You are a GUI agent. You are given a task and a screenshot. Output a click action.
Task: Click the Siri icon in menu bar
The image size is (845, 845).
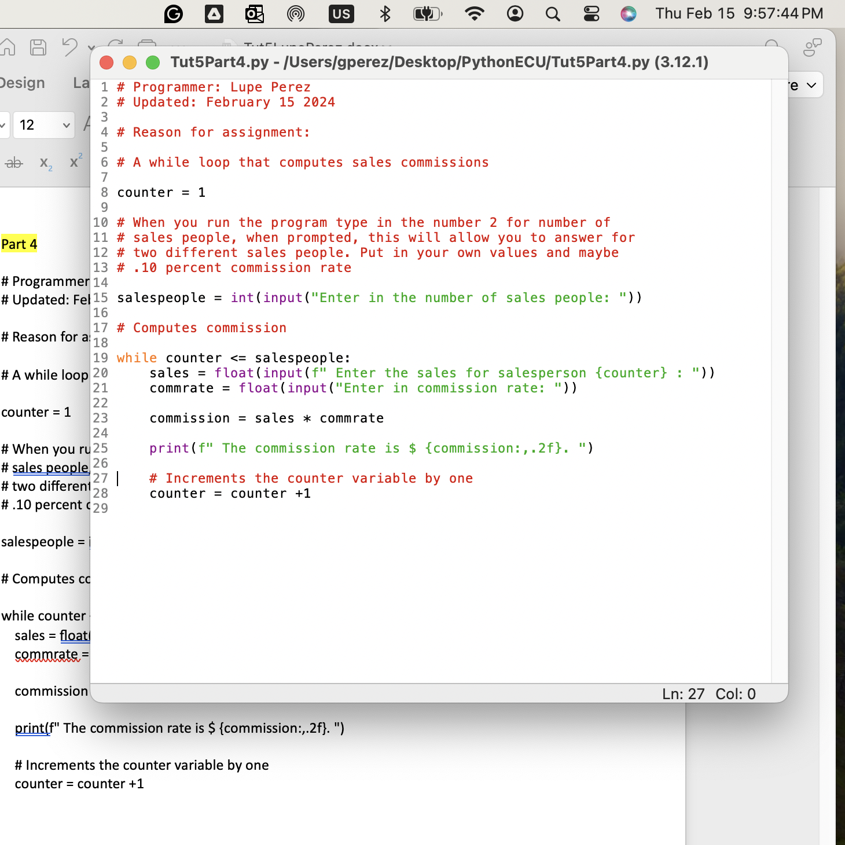pyautogui.click(x=628, y=14)
